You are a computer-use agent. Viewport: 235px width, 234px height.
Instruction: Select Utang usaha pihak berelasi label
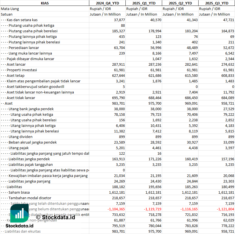coord(33,120)
